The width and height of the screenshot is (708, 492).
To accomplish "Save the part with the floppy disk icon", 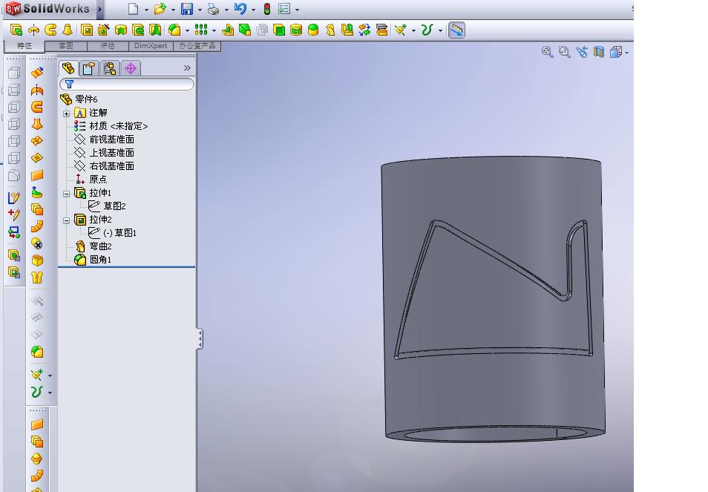I will pyautogui.click(x=186, y=9).
